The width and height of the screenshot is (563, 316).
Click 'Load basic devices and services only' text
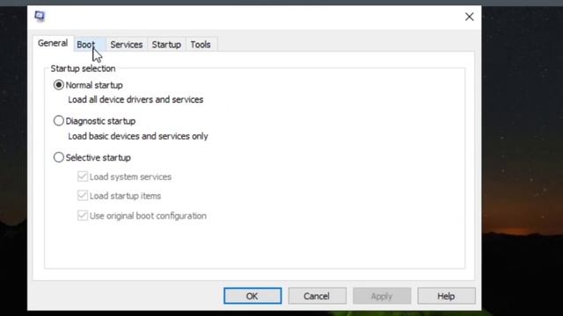(138, 136)
